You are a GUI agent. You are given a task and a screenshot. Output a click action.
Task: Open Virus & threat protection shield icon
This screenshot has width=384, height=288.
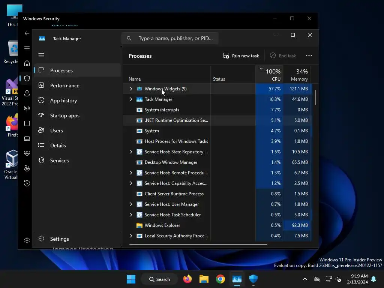click(27, 78)
